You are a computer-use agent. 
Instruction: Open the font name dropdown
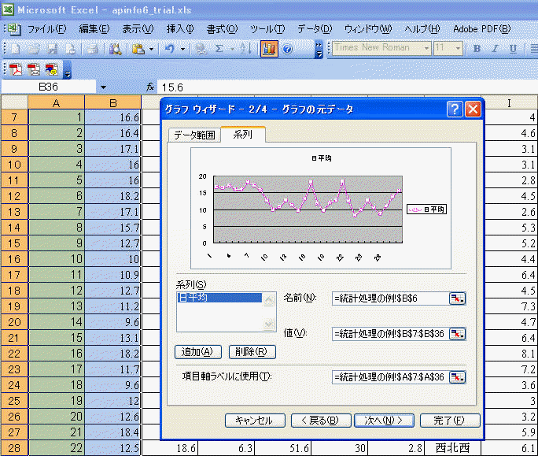click(x=426, y=49)
